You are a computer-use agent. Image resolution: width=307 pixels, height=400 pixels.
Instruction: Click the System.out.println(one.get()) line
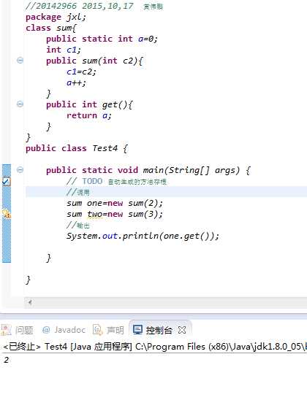(143, 236)
